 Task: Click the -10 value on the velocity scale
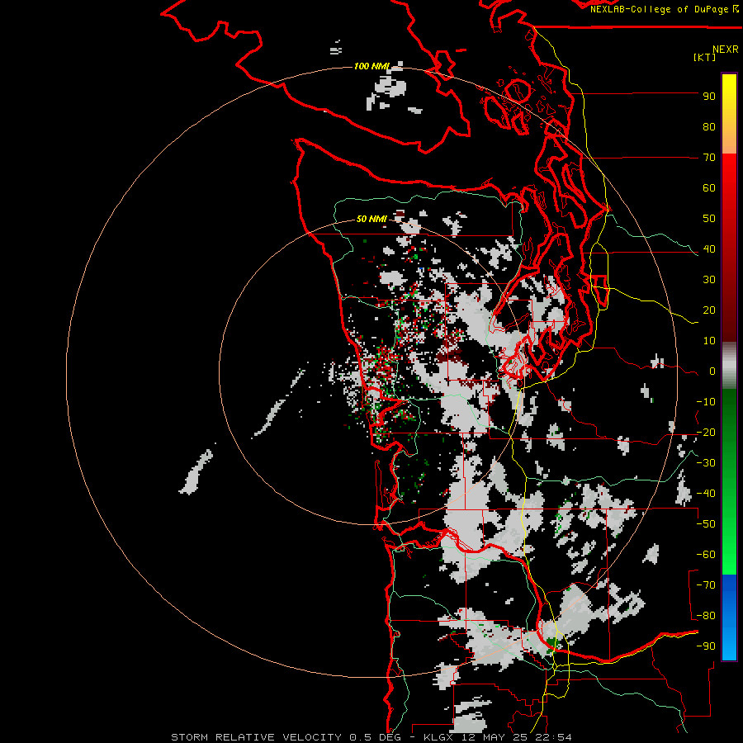tap(706, 402)
